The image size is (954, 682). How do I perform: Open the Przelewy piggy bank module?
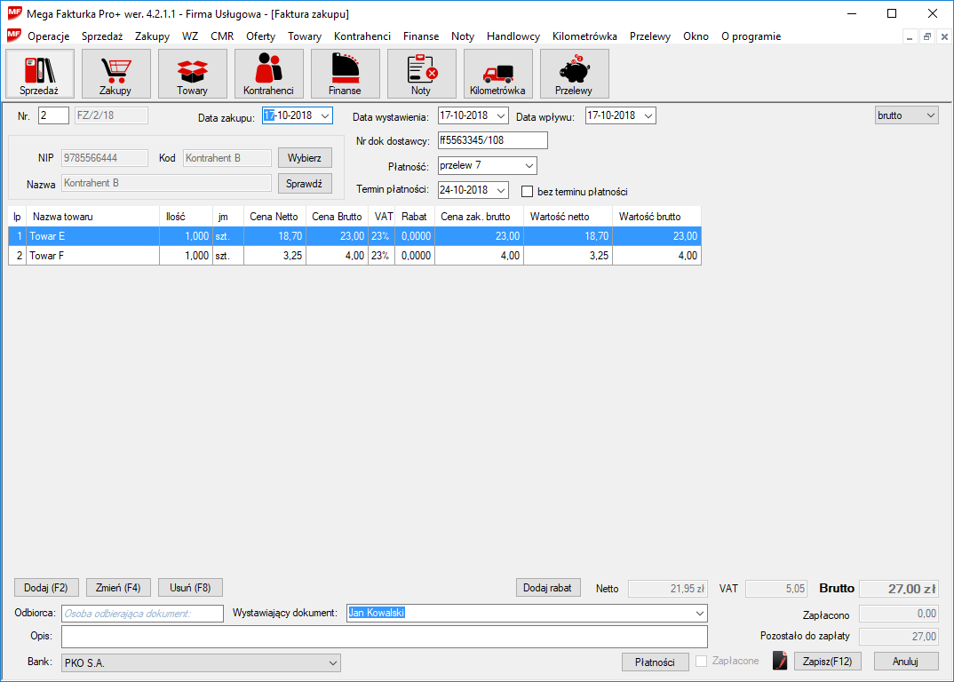[574, 74]
